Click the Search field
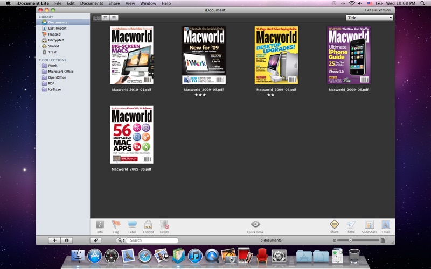 point(152,240)
